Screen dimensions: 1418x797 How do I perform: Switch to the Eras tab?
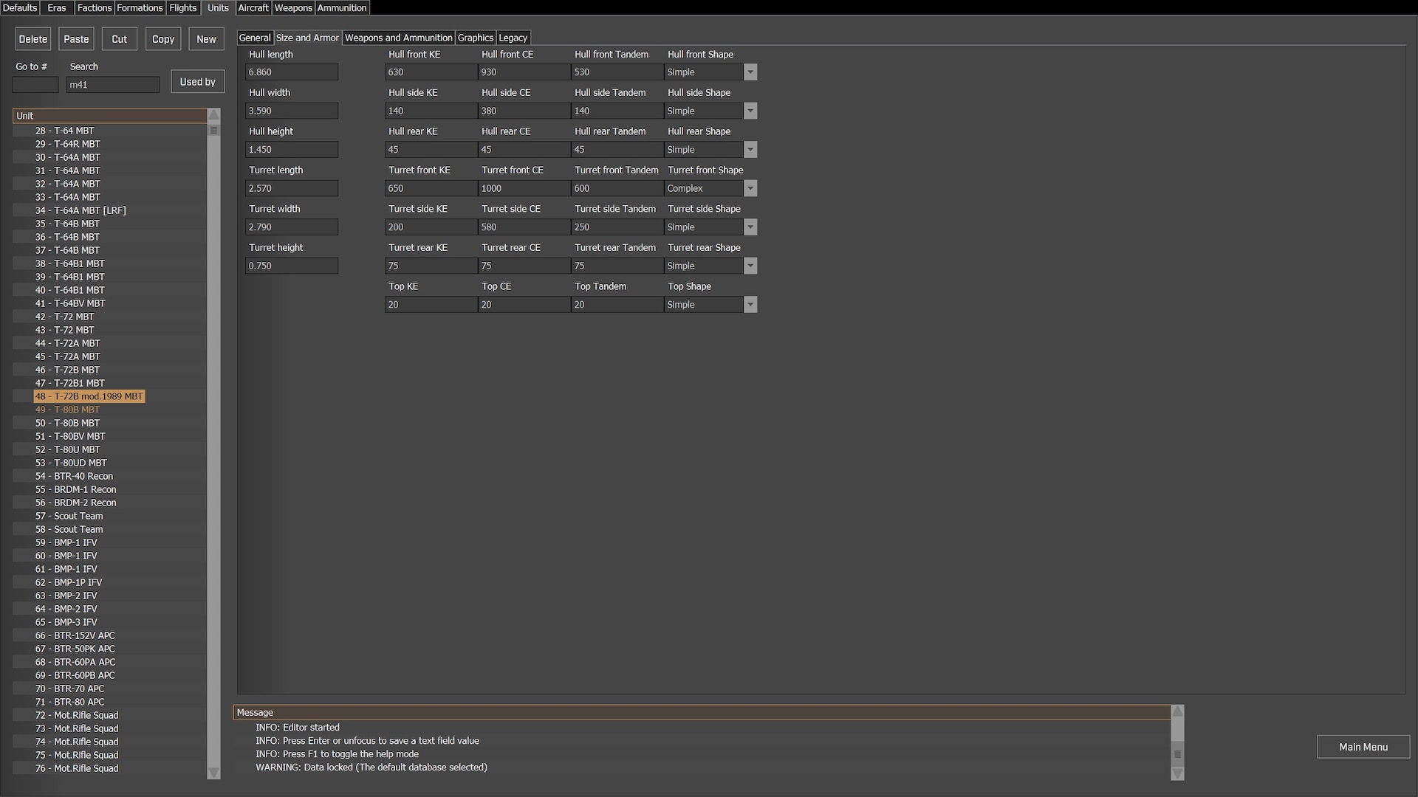coord(57,7)
